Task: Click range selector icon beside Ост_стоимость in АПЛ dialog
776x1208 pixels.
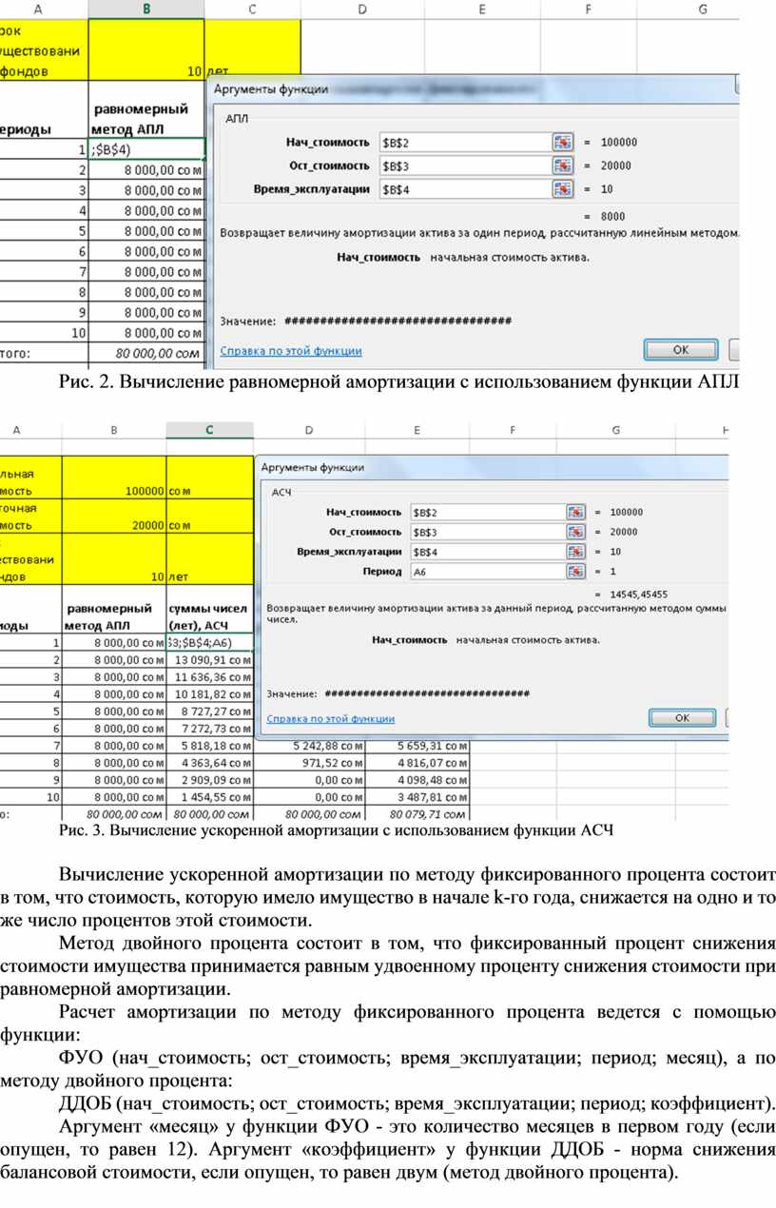Action: click(563, 165)
